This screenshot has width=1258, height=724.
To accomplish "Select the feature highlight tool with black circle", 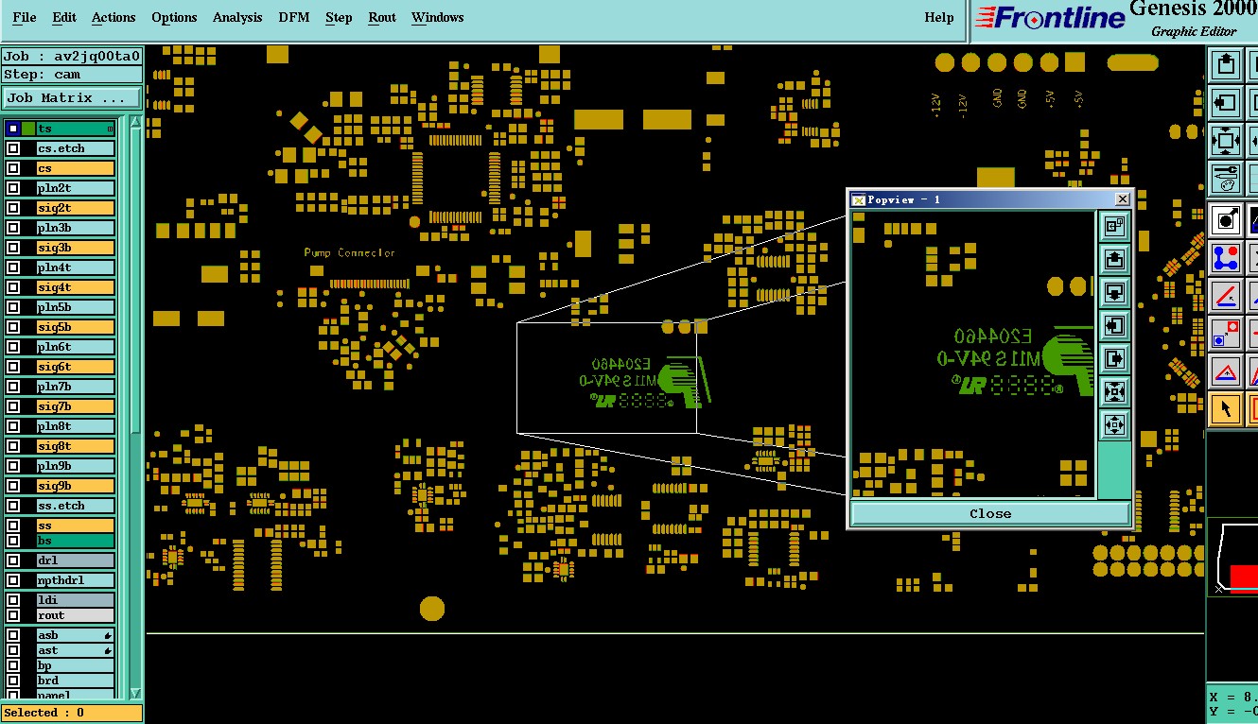I will click(1226, 220).
